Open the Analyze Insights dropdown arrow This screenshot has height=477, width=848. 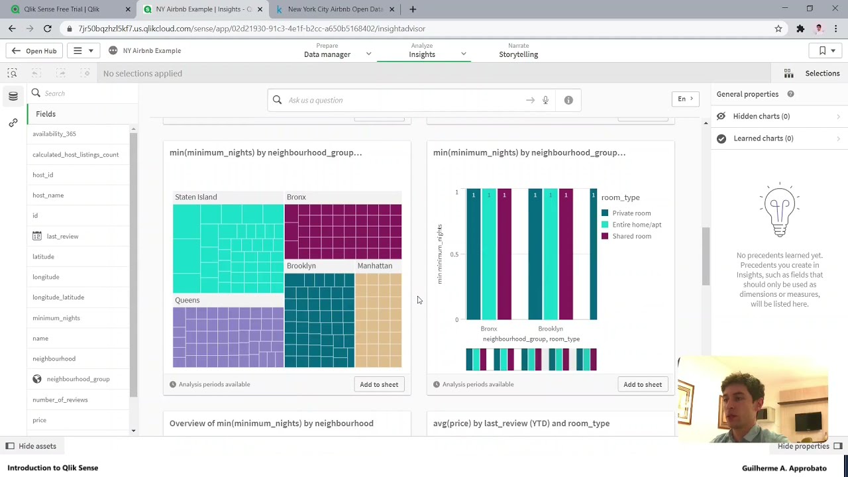pos(463,54)
